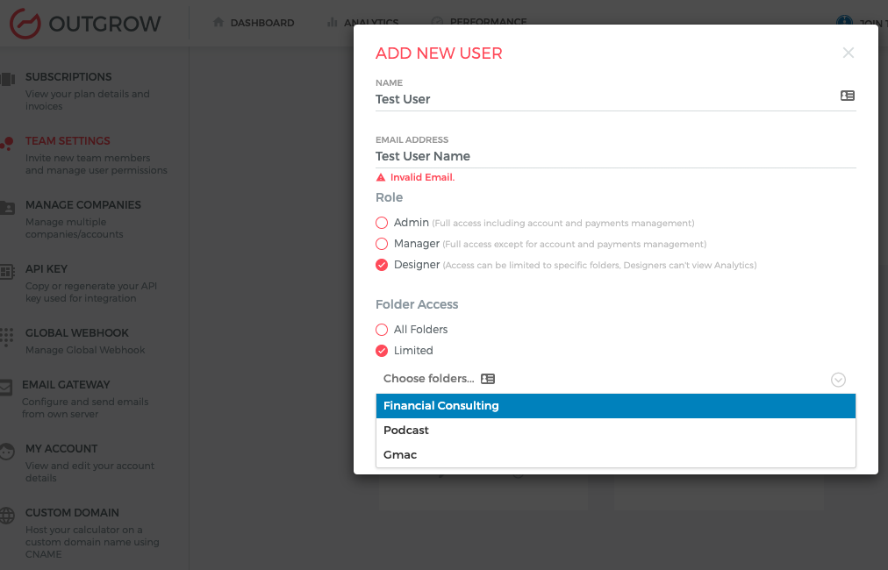Select the Manager role radio button
Viewport: 888px width, 570px height.
[382, 244]
